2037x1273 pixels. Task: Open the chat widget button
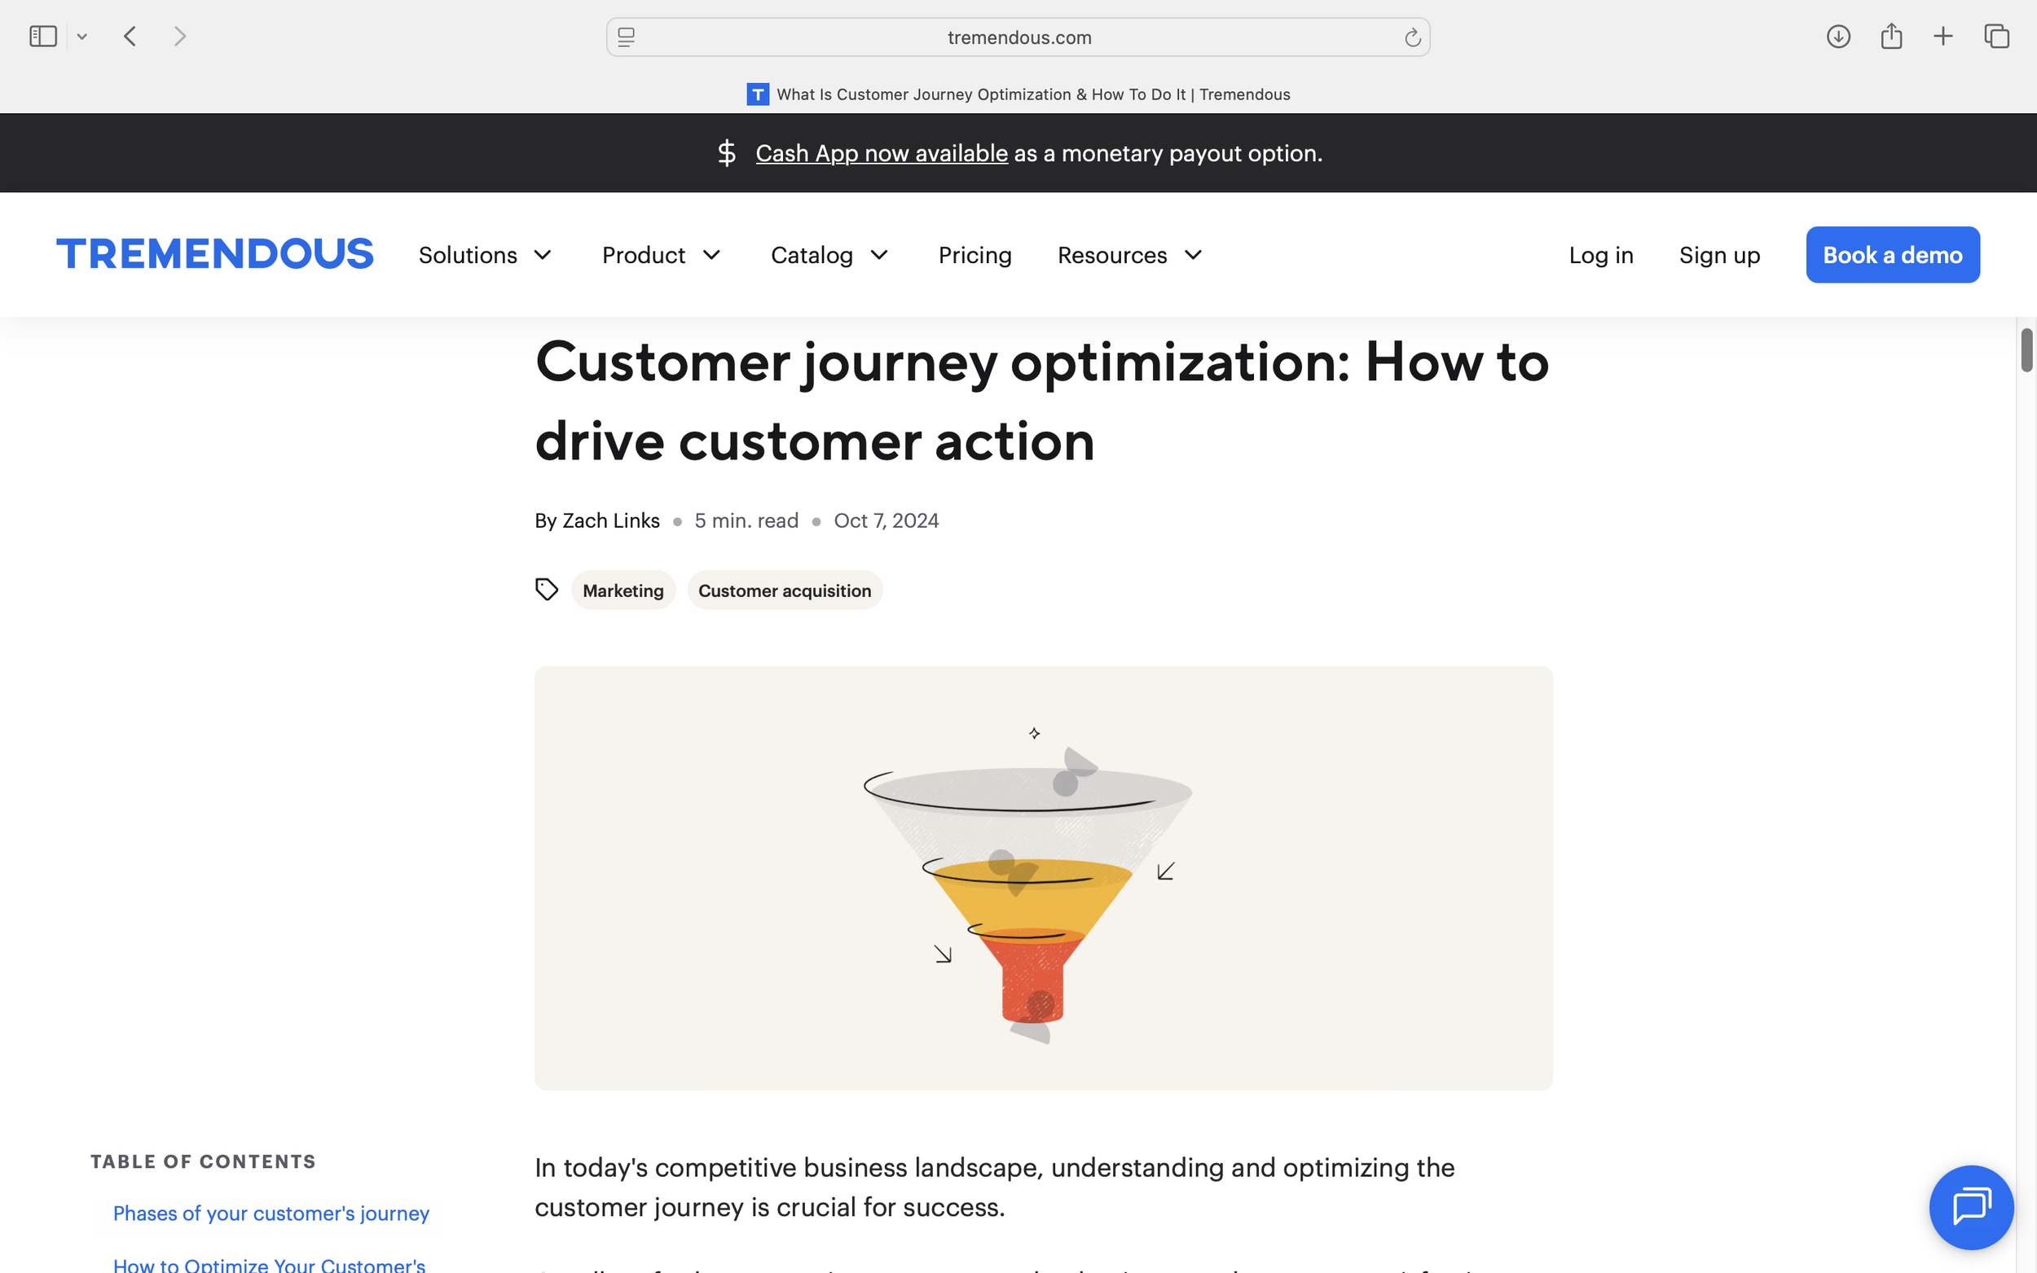tap(1971, 1207)
